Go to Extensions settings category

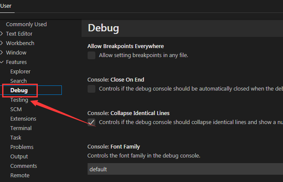click(23, 118)
